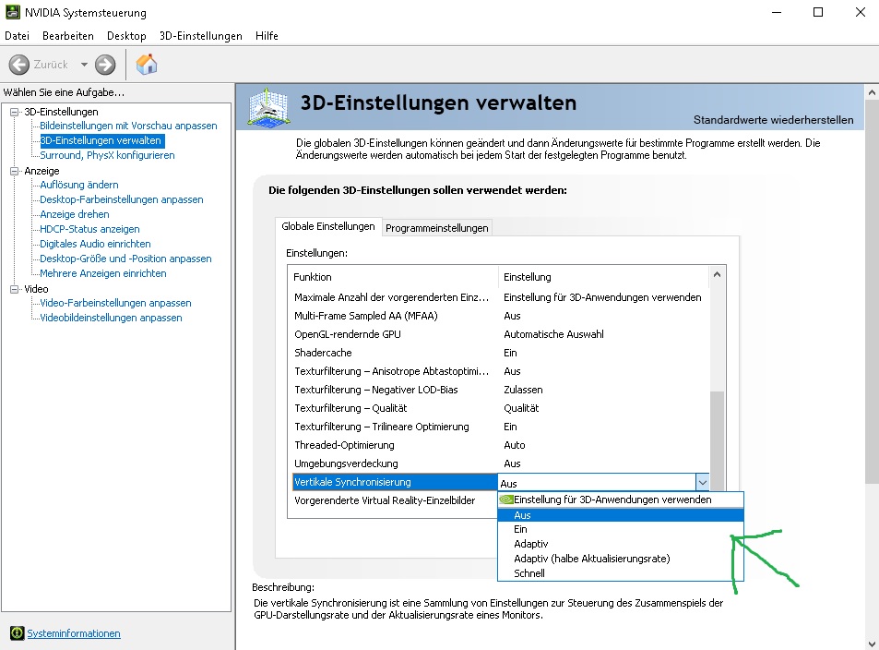Image resolution: width=879 pixels, height=650 pixels.
Task: Collapse the 3D-Einstellungen tree node
Action: coord(15,112)
